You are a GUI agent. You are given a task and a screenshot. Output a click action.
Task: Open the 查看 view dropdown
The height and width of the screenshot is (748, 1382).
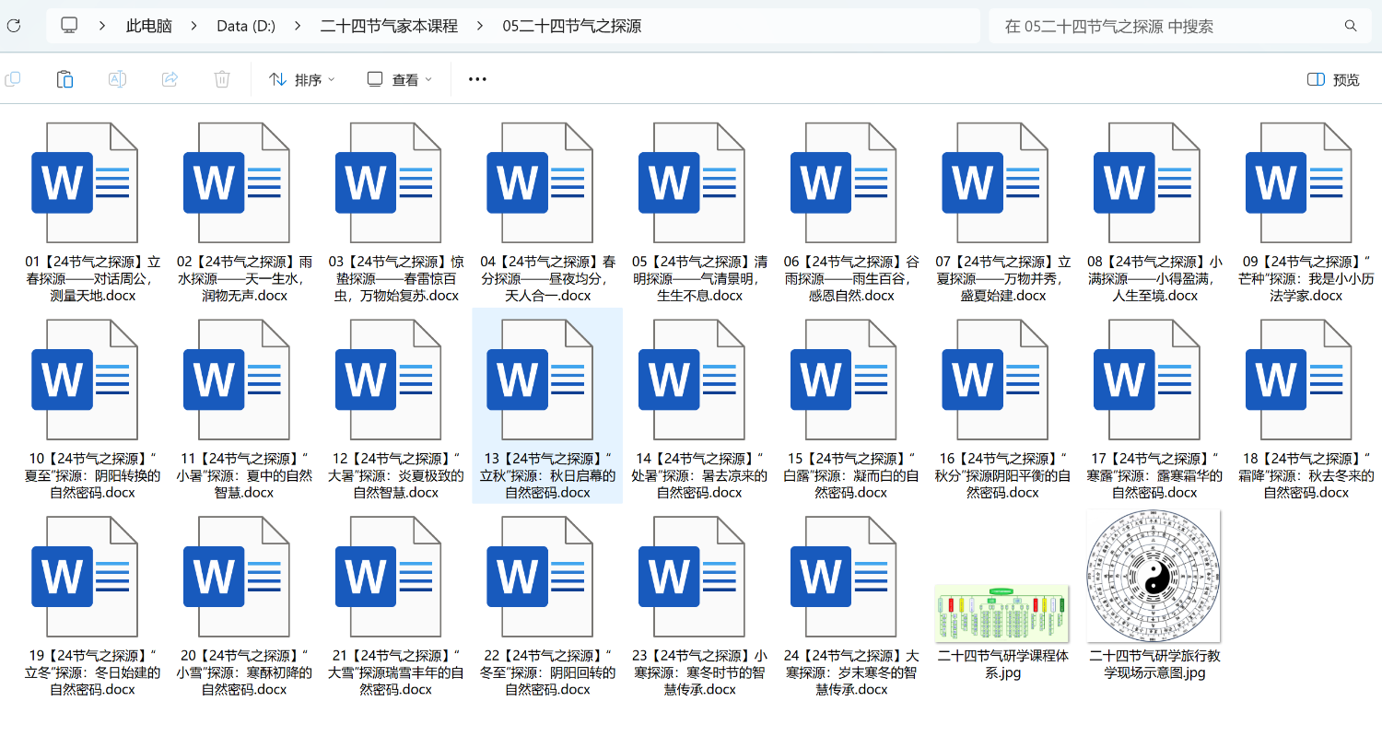click(400, 79)
